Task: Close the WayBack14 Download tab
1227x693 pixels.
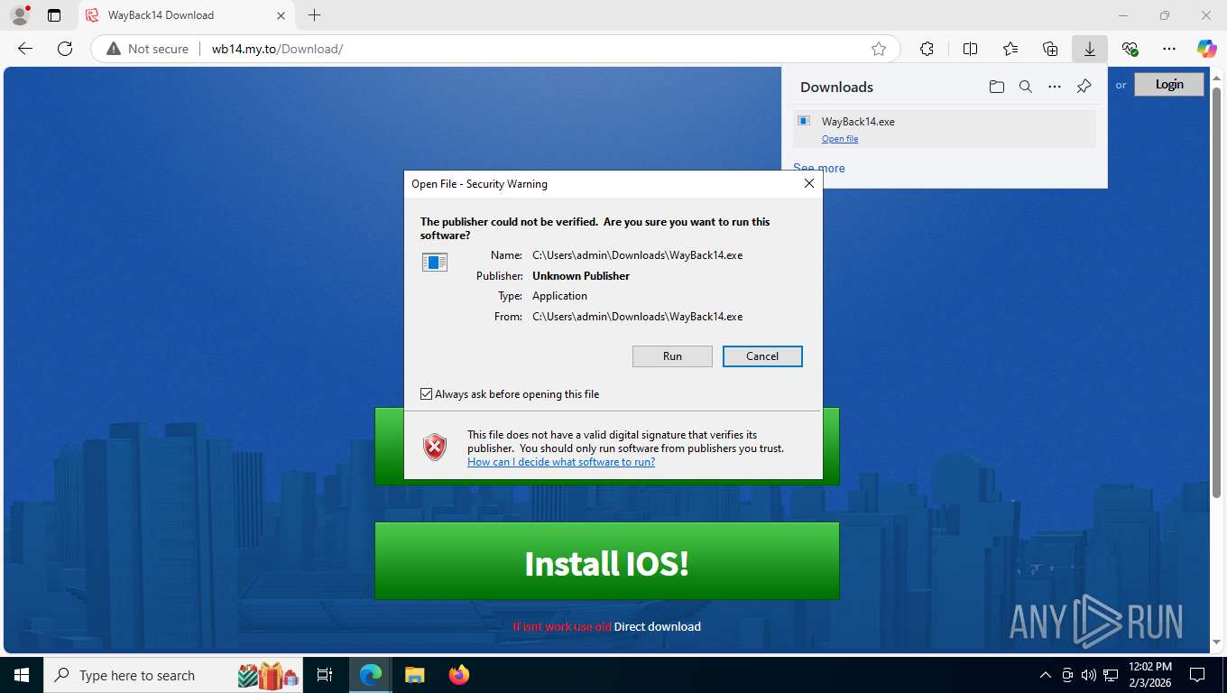Action: 281,15
